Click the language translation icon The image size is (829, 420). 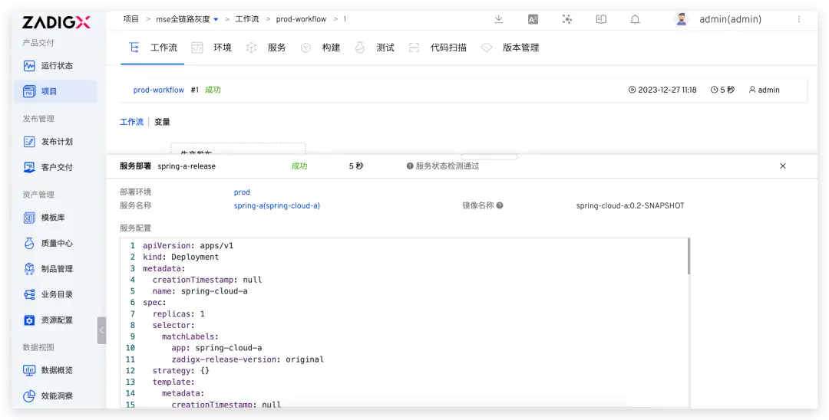pos(533,19)
